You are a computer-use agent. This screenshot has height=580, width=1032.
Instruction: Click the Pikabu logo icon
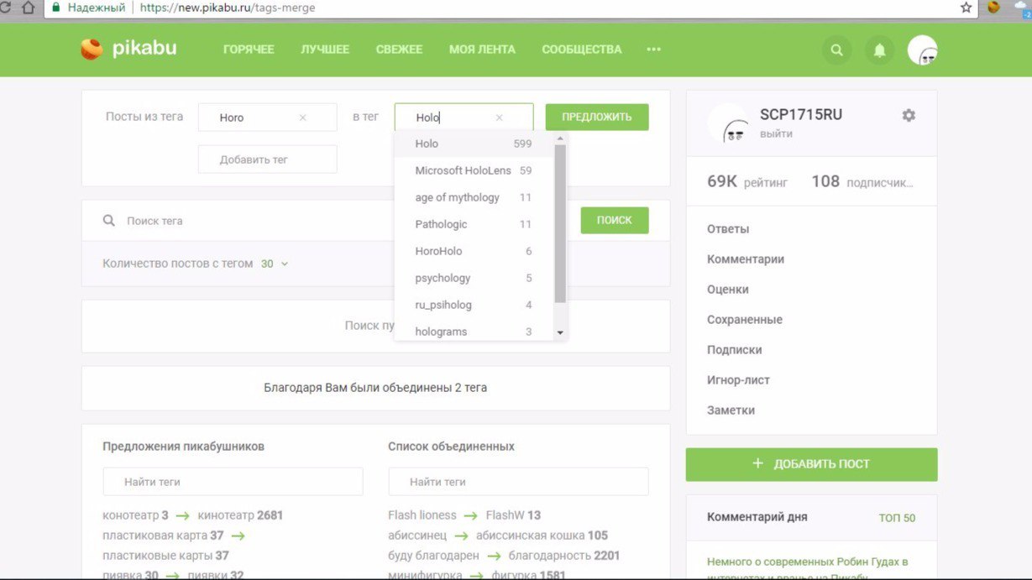[92, 50]
